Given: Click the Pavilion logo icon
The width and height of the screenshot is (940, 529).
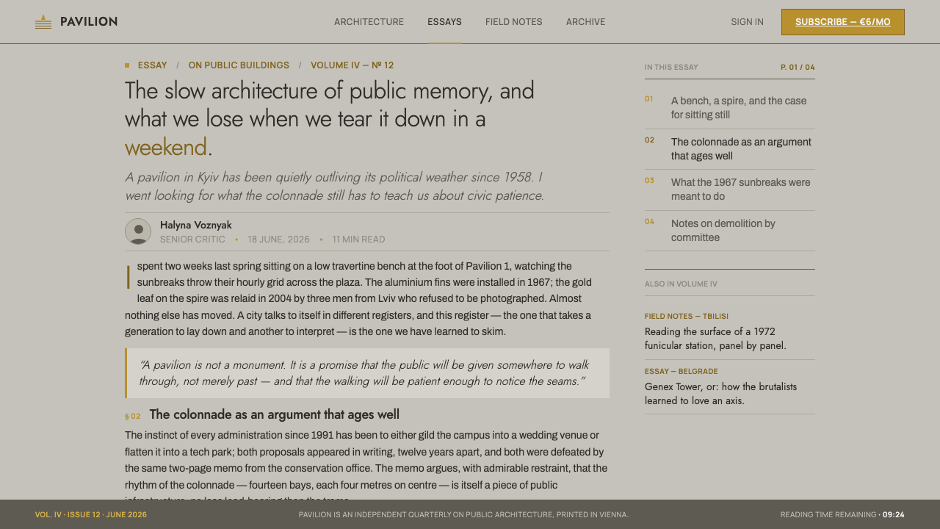Looking at the screenshot, I should 43,22.
